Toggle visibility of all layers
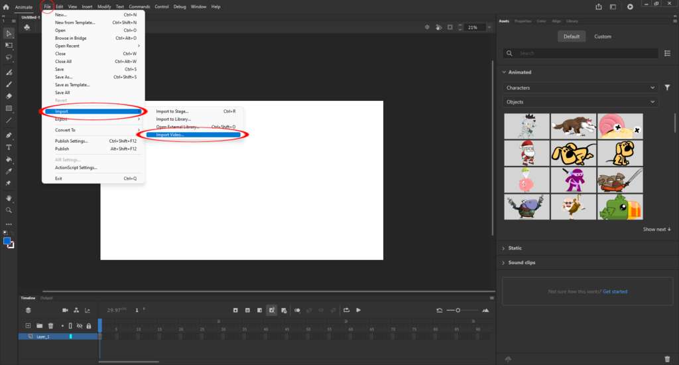Viewport: 679px width, 365px height. 80,326
